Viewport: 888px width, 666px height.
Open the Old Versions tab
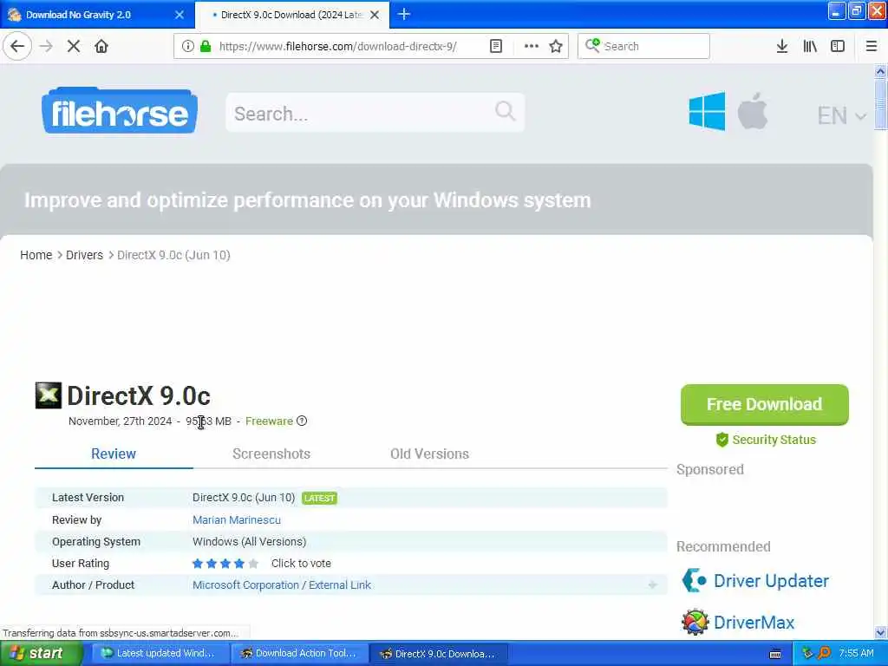pos(429,454)
